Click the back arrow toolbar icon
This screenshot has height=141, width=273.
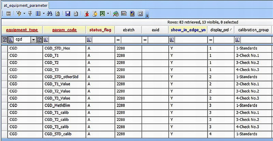pyautogui.click(x=8, y=14)
